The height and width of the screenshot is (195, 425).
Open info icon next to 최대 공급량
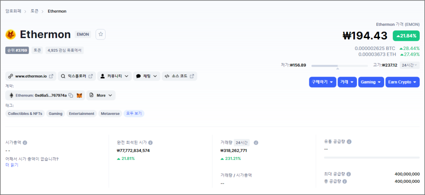pyautogui.click(x=348, y=174)
